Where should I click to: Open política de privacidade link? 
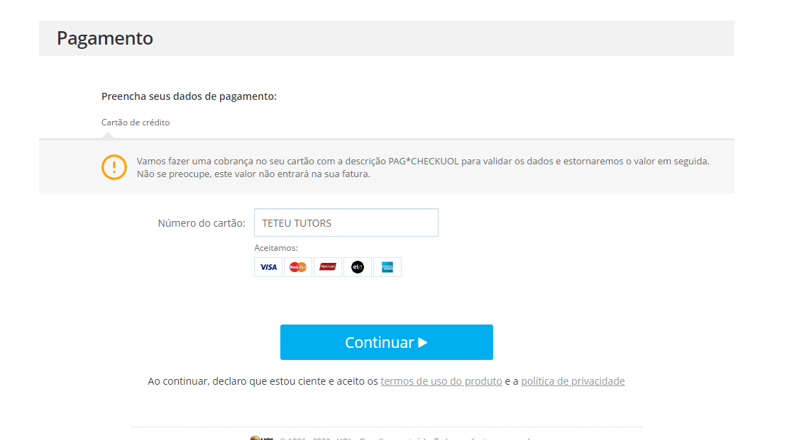point(573,381)
